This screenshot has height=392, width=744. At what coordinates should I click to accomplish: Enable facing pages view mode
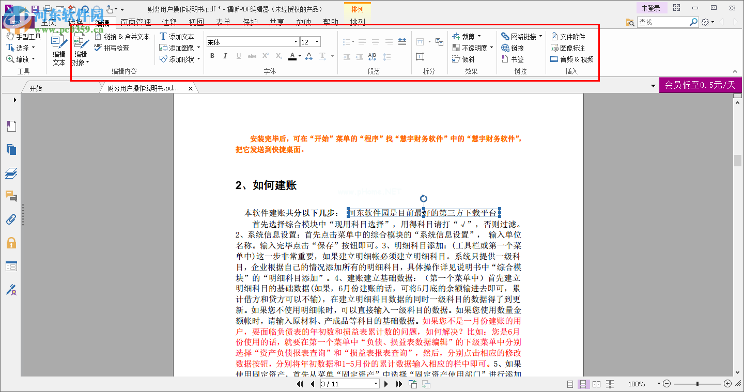click(596, 384)
